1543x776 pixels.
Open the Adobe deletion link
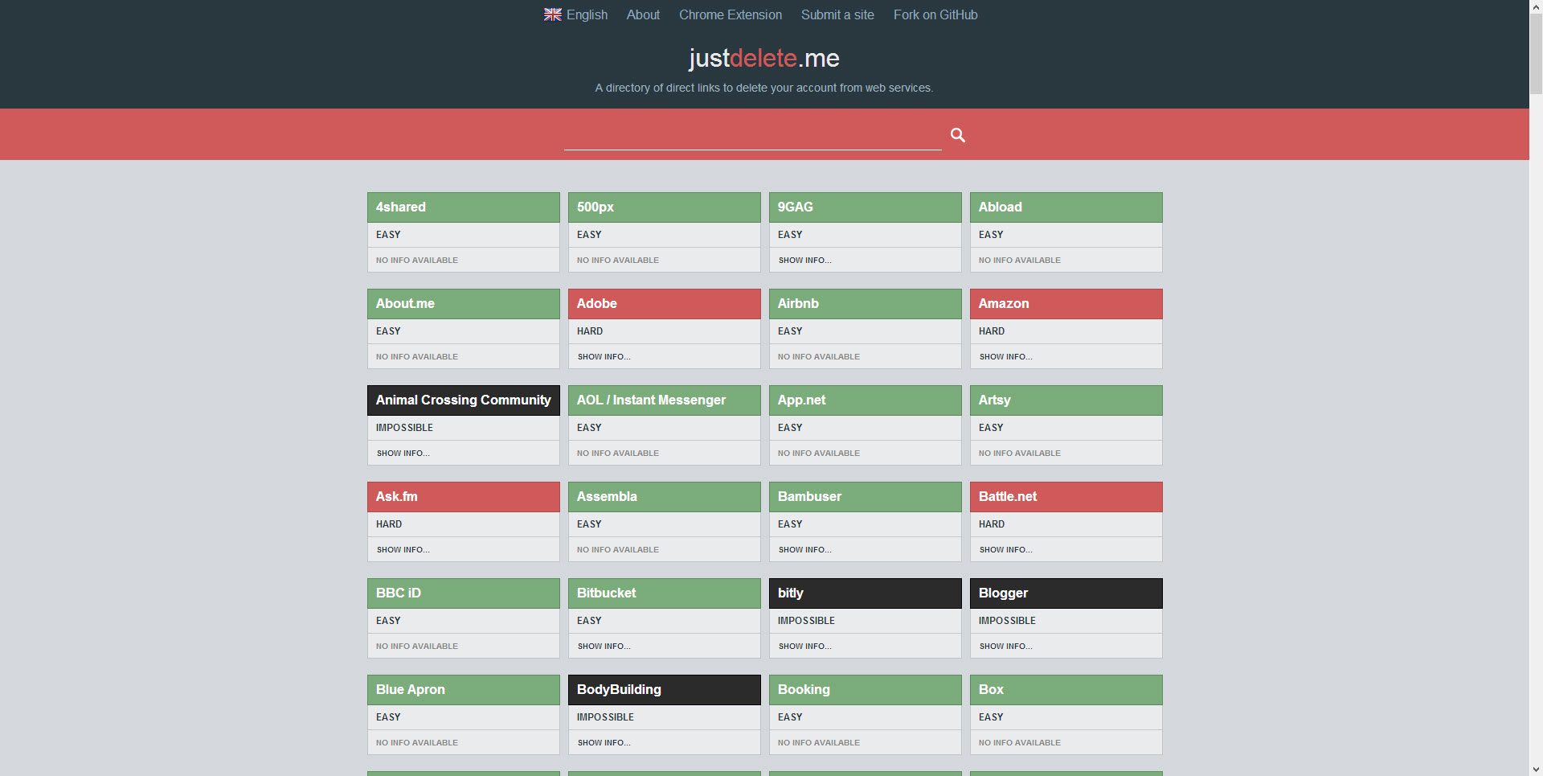click(665, 304)
